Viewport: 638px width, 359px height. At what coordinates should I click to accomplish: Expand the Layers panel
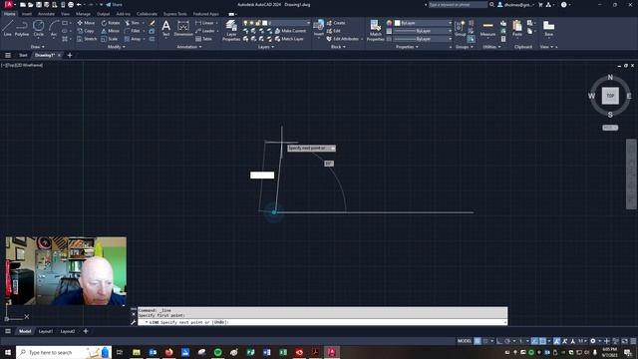(x=266, y=47)
